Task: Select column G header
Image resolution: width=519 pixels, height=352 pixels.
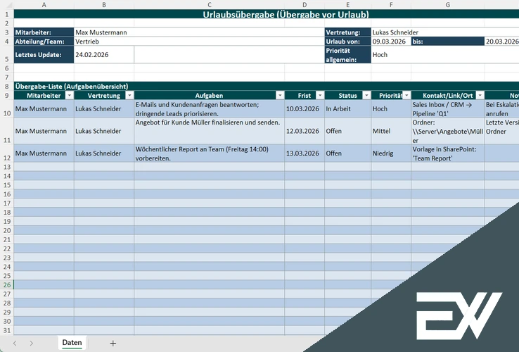Action: [448, 5]
